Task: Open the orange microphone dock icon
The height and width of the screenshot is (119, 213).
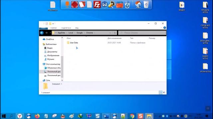Action: [x=67, y=5]
